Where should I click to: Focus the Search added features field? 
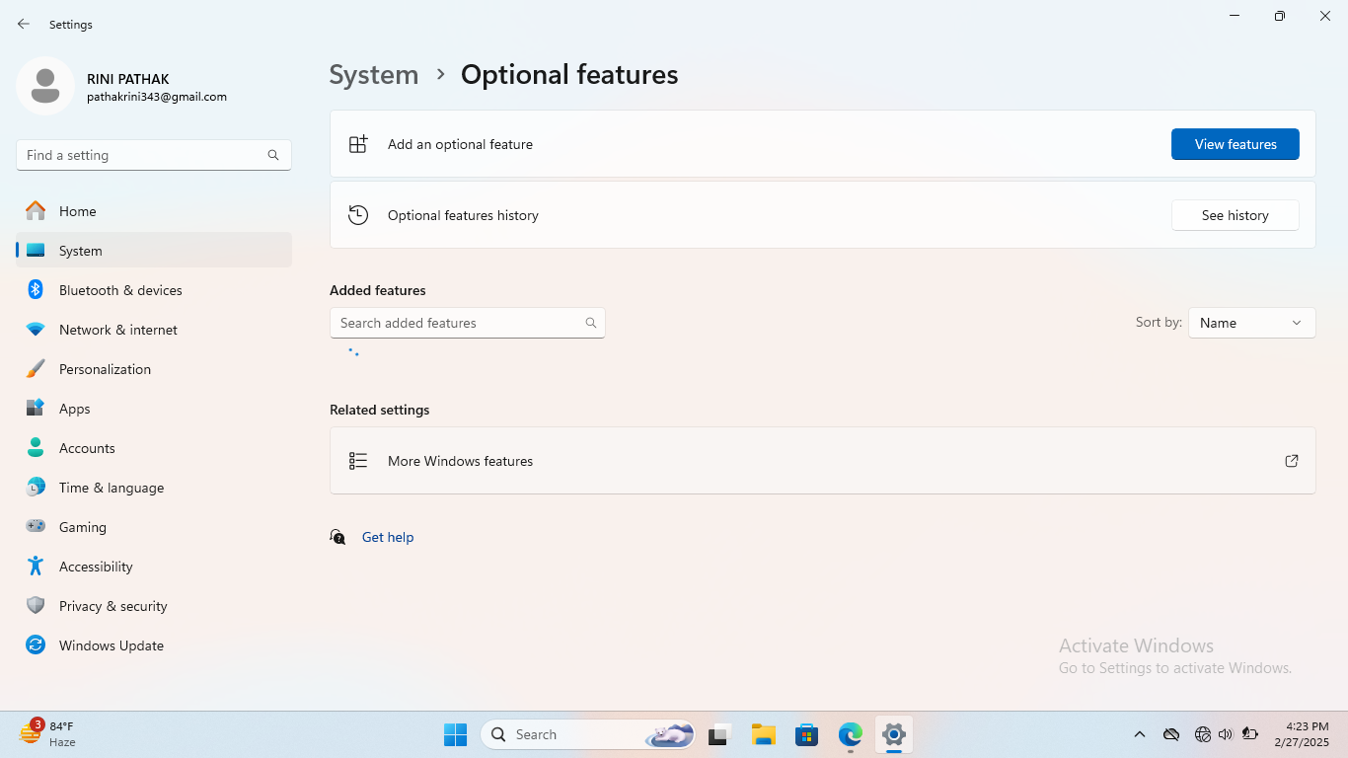pos(458,323)
